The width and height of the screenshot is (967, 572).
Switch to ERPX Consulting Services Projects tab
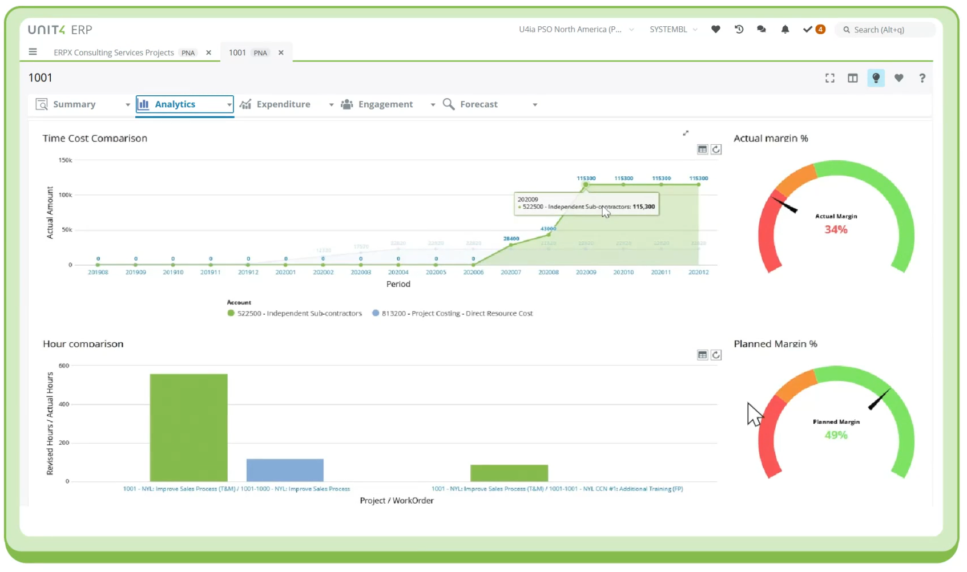click(114, 52)
